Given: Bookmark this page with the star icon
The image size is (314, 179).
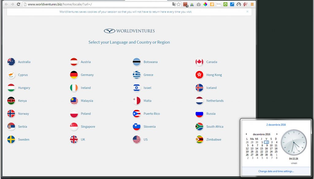Looking at the screenshot, I should point(179,4).
